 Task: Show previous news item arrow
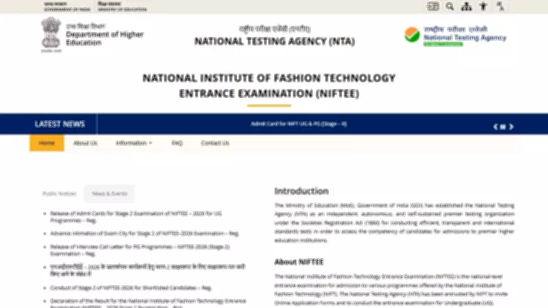(495, 127)
